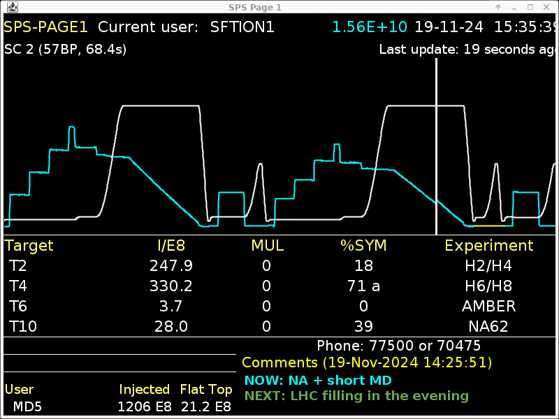The height and width of the screenshot is (419, 559).
Task: Click the shade window up-arrow button
Action: click(498, 7)
